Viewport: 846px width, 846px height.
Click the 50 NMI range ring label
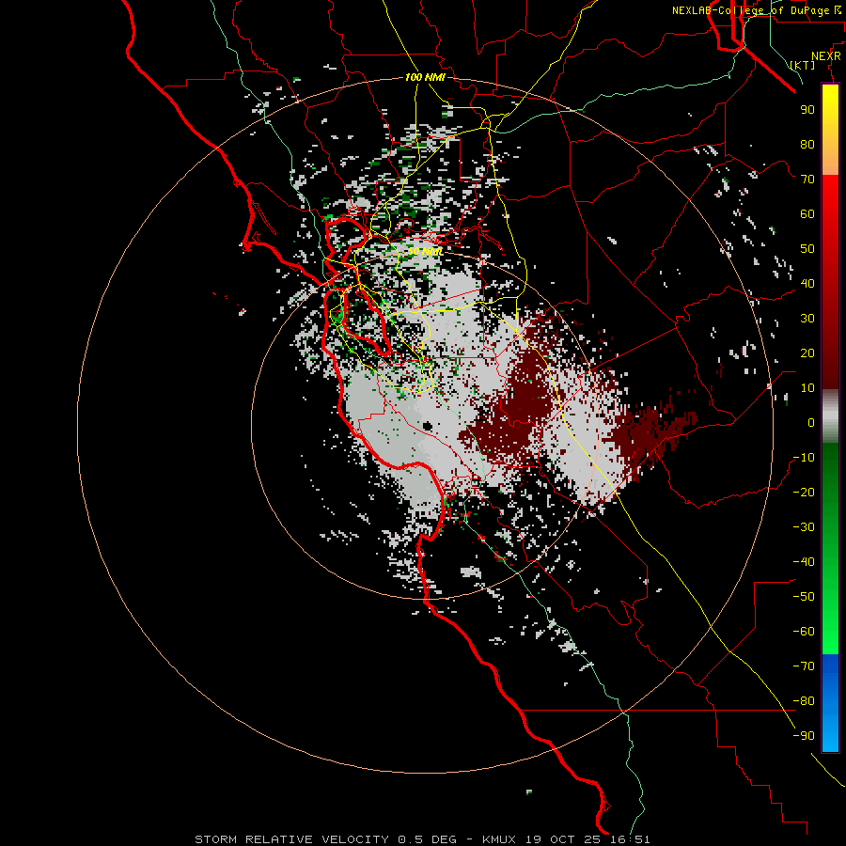tap(425, 251)
